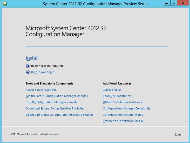
Task: Open Configuration Manager Home link
Action: click(x=123, y=115)
